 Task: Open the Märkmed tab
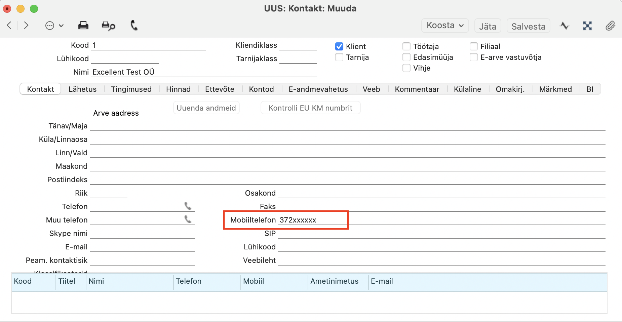(555, 89)
